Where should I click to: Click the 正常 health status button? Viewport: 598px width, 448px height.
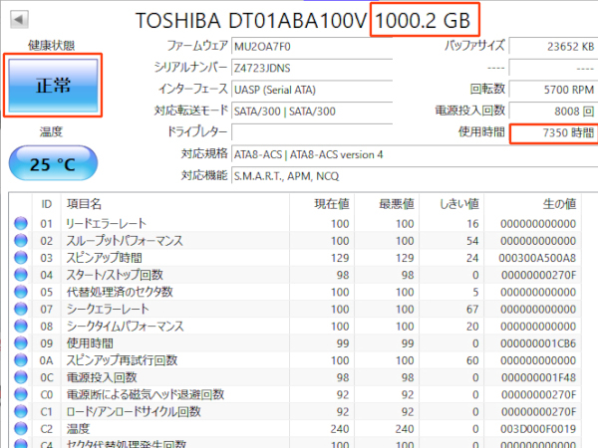pos(53,86)
